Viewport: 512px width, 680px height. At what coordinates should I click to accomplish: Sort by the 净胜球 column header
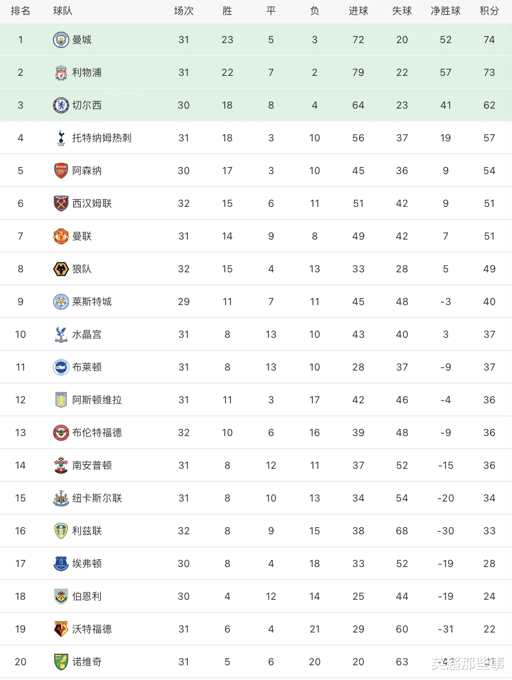pos(445,11)
